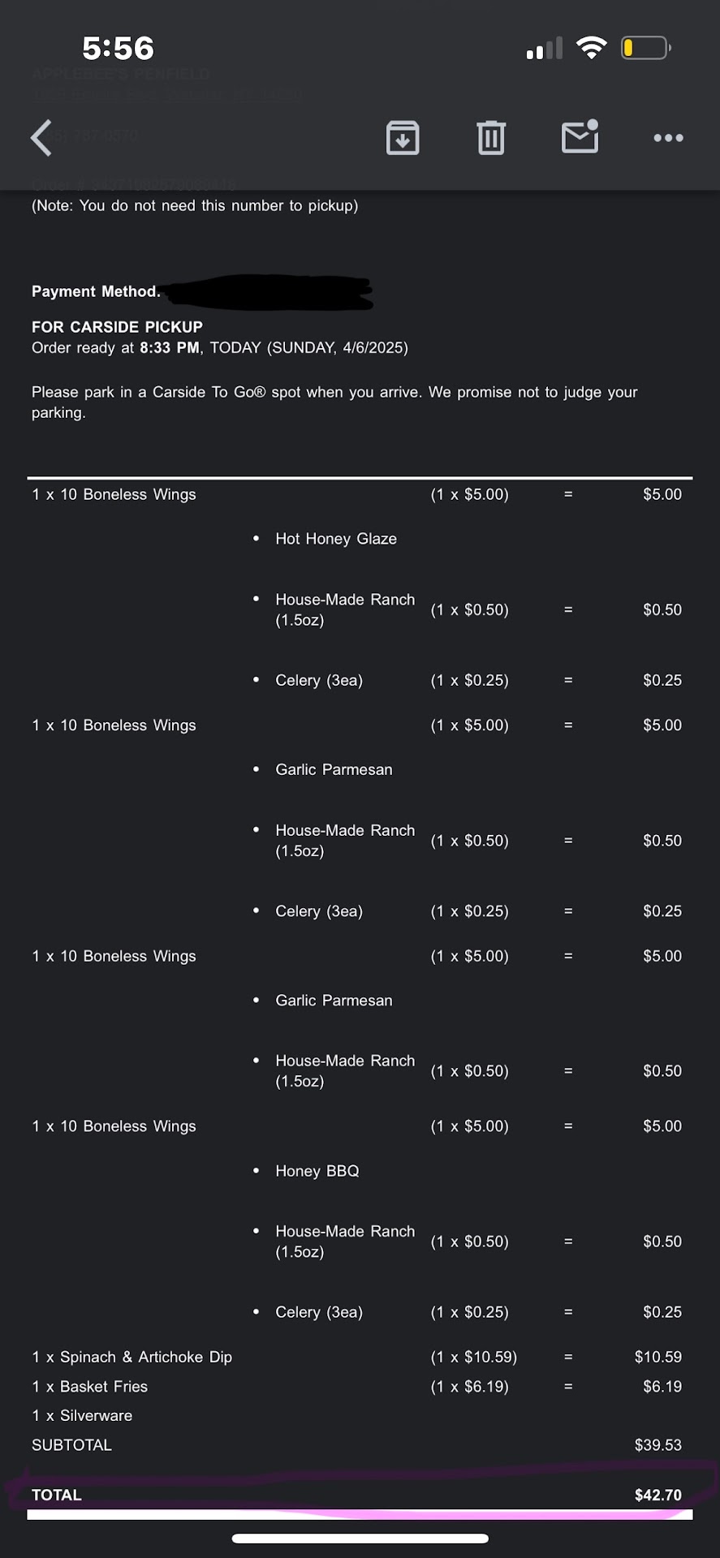This screenshot has width=720, height=1558.
Task: Mark the email as unread
Action: click(x=580, y=137)
